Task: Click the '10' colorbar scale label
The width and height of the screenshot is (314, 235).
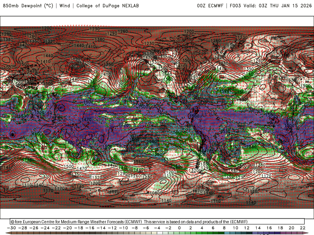Action: click(235, 228)
